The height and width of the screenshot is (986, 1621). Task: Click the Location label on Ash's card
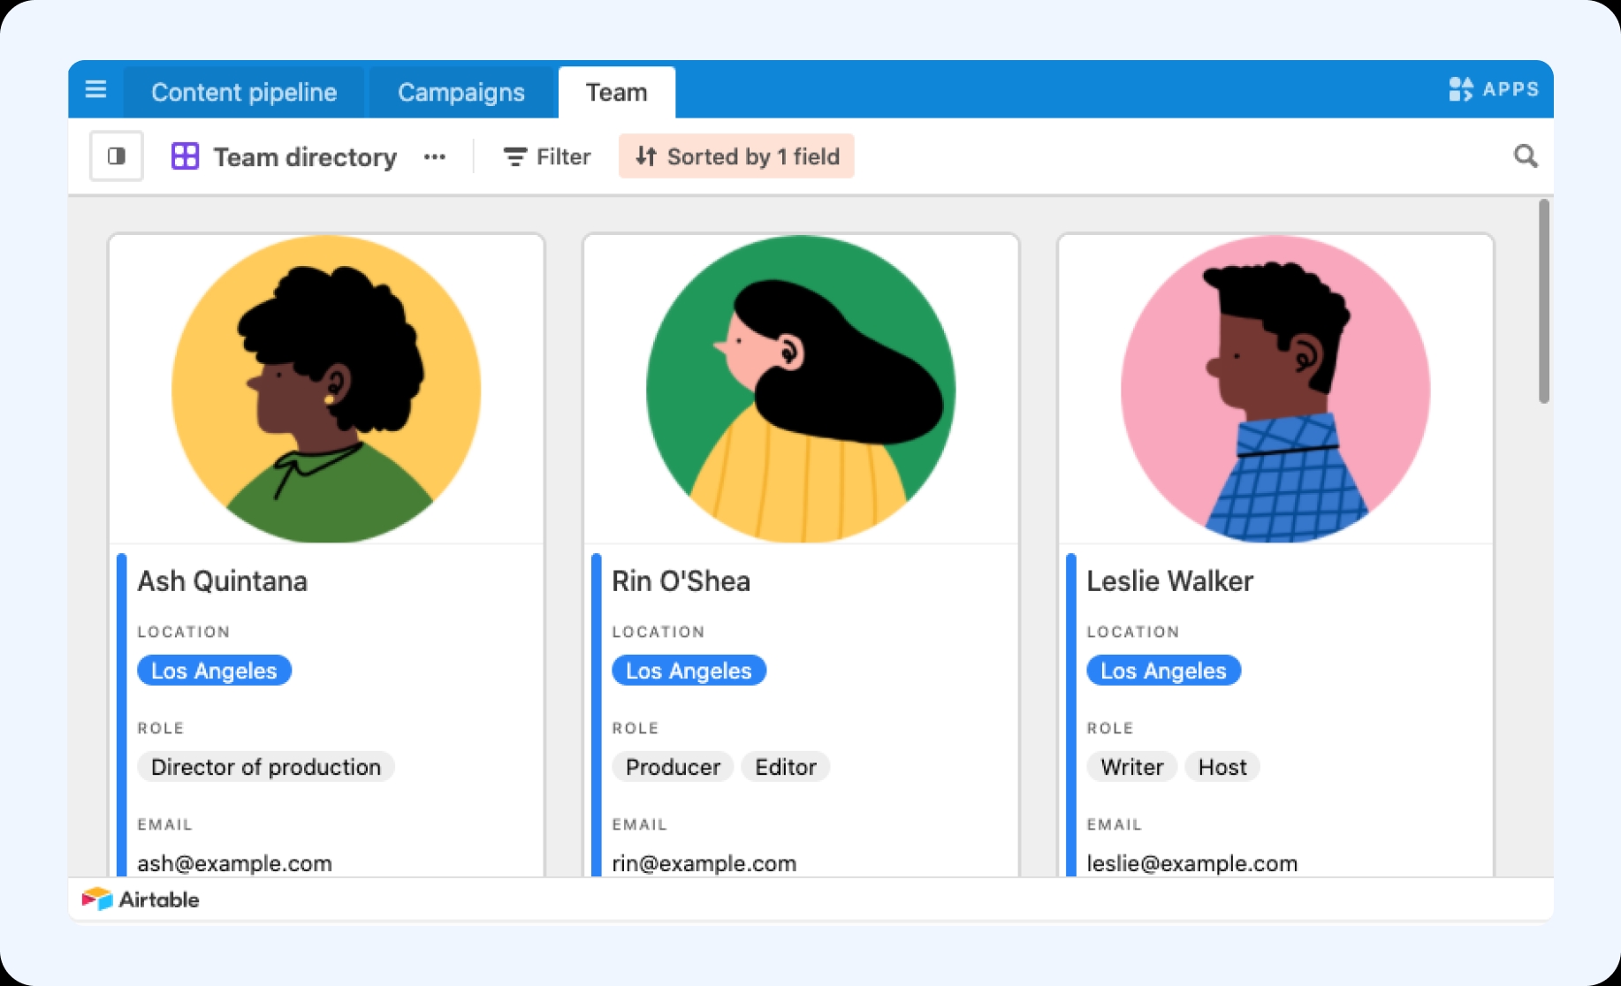[x=184, y=632]
